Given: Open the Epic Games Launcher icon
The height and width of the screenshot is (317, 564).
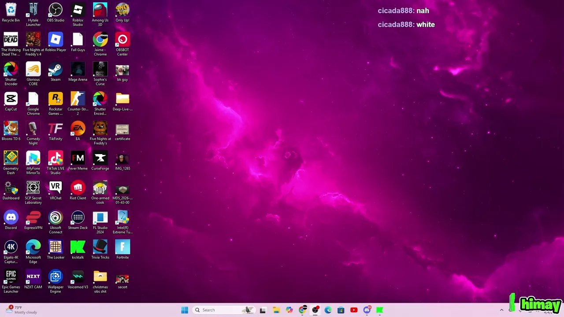Looking at the screenshot, I should click(x=11, y=281).
